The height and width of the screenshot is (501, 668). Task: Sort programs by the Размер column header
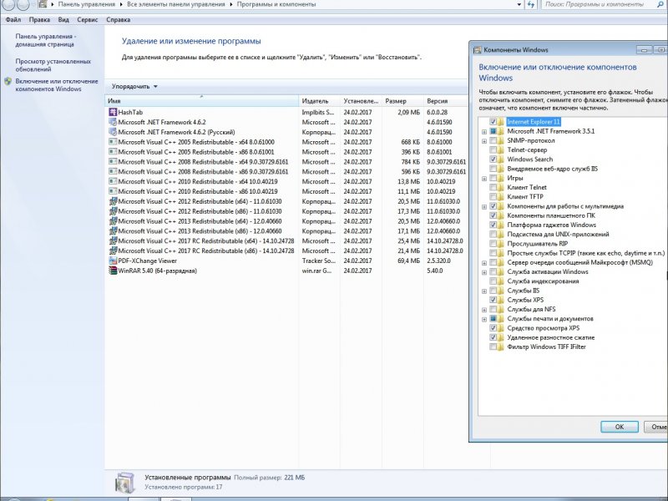402,101
